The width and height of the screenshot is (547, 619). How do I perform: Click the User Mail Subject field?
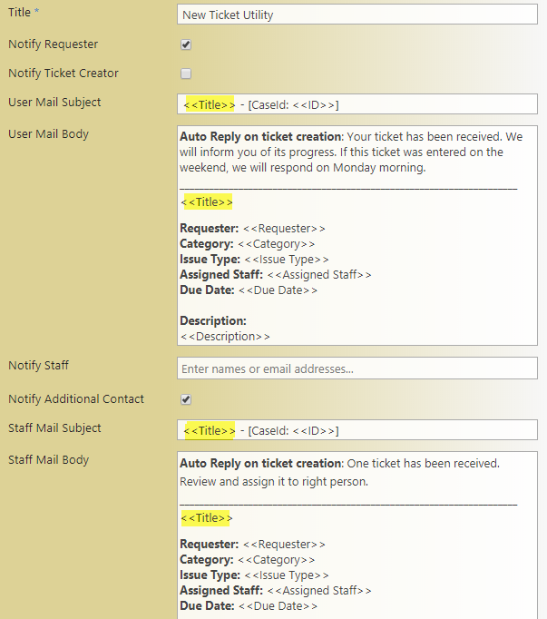[357, 104]
